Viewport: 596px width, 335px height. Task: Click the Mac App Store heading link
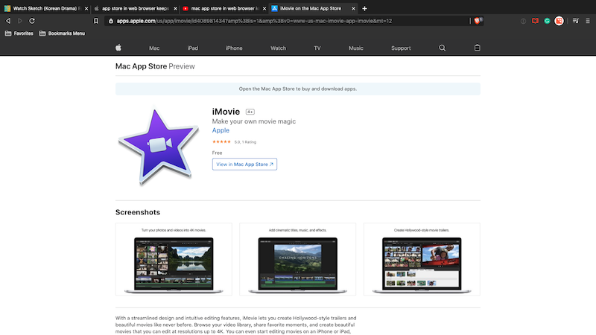pyautogui.click(x=141, y=66)
